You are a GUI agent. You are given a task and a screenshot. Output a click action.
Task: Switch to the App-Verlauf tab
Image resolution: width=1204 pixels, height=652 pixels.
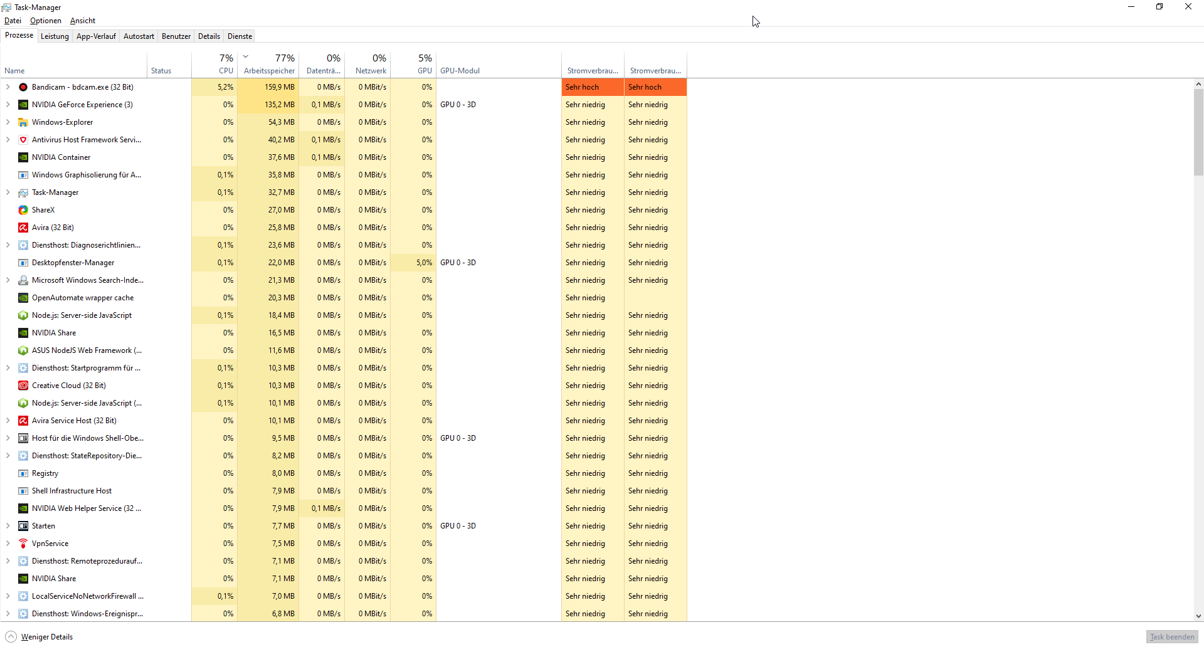tap(96, 36)
